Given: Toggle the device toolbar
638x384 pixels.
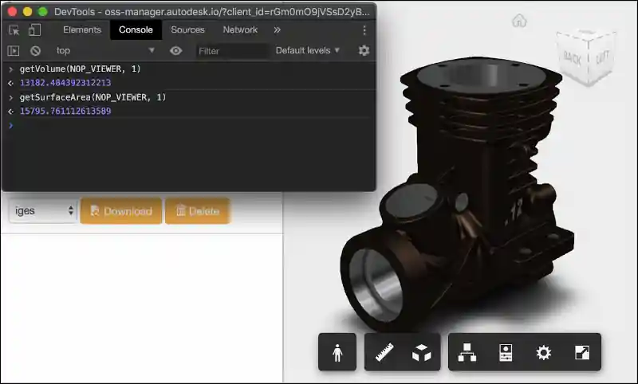Looking at the screenshot, I should pos(34,30).
